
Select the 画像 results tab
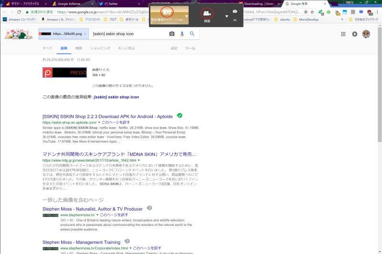(64, 48)
